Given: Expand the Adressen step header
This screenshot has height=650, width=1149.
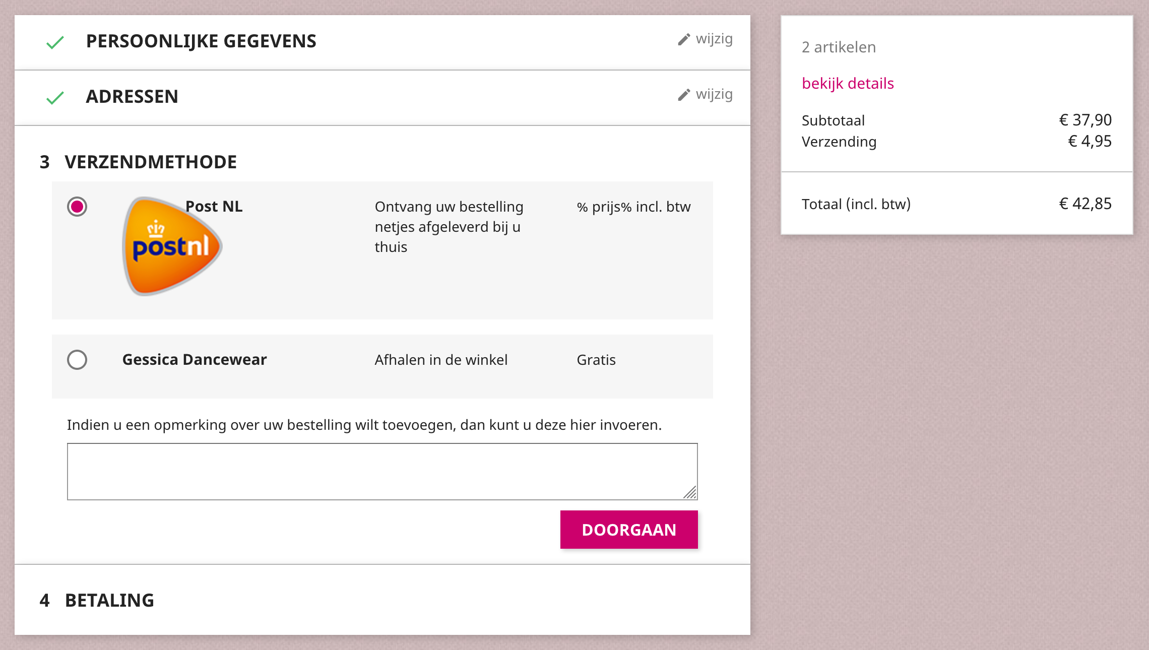Looking at the screenshot, I should coord(132,97).
